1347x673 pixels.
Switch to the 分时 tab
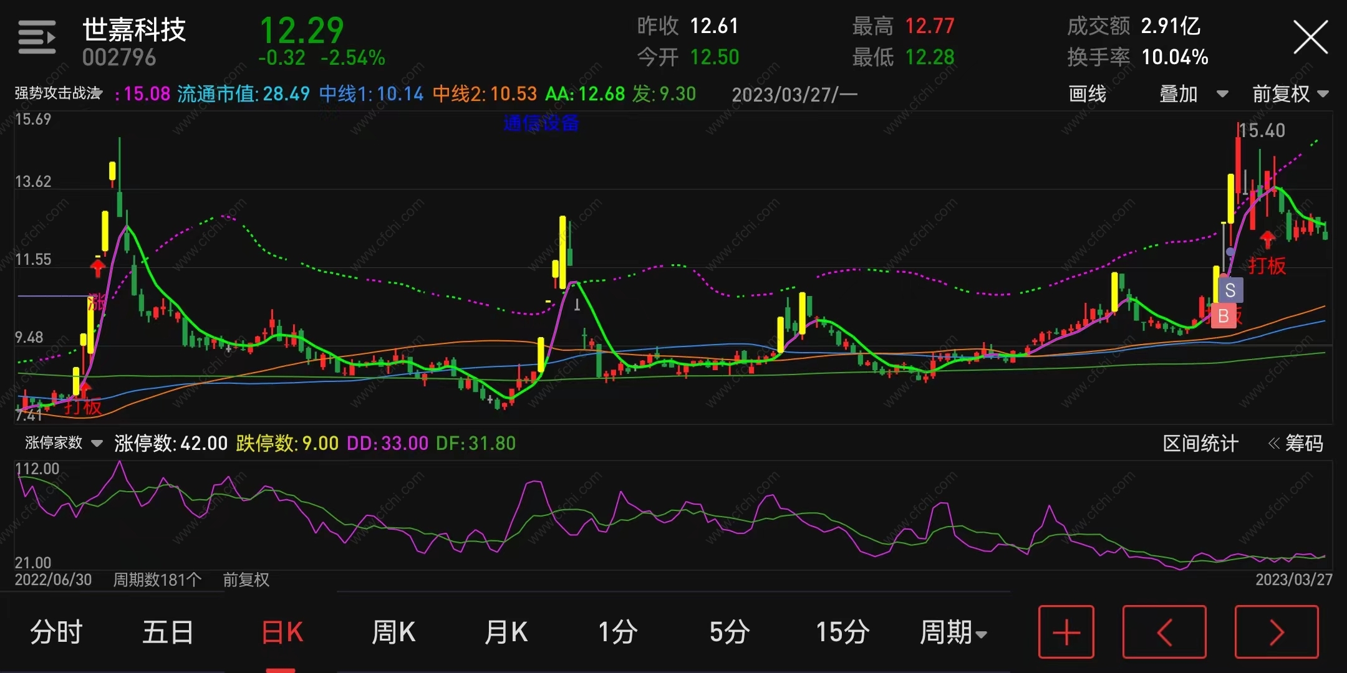pyautogui.click(x=56, y=632)
